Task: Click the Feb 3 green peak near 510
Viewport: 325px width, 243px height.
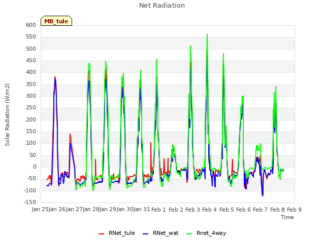Action: pos(190,46)
